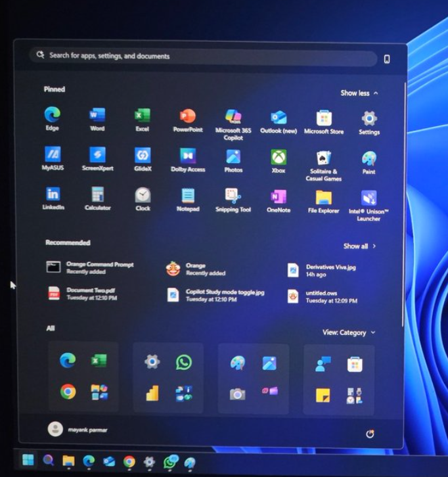Toggle phone companion panel icon
The width and height of the screenshot is (448, 477).
pos(387,59)
